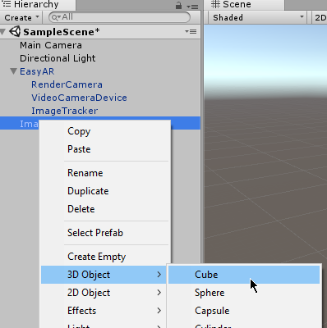Choose Sphere from the 3D Object submenu
This screenshot has width=327, height=328.
tap(244, 293)
